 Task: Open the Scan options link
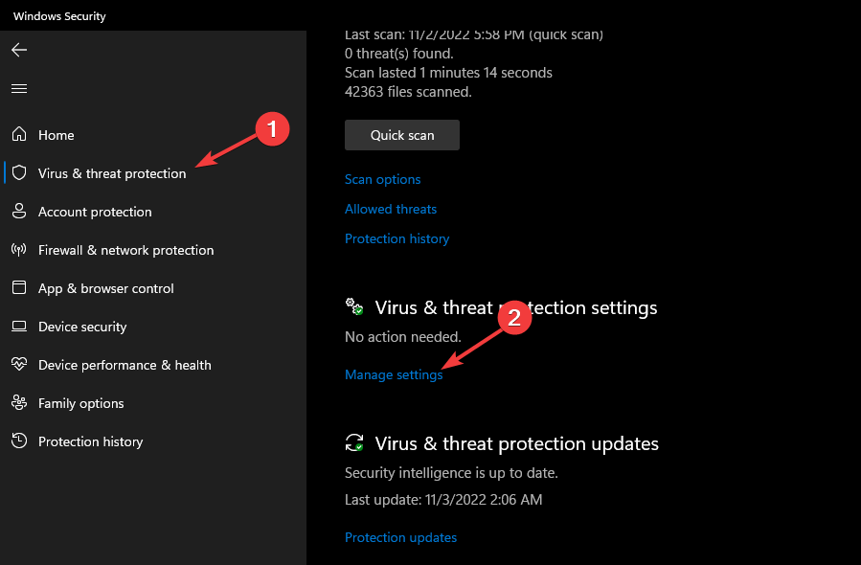point(383,179)
